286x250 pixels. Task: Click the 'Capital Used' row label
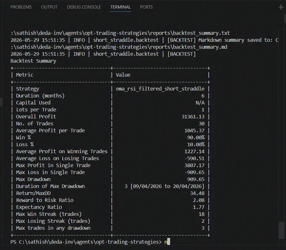(x=33, y=103)
